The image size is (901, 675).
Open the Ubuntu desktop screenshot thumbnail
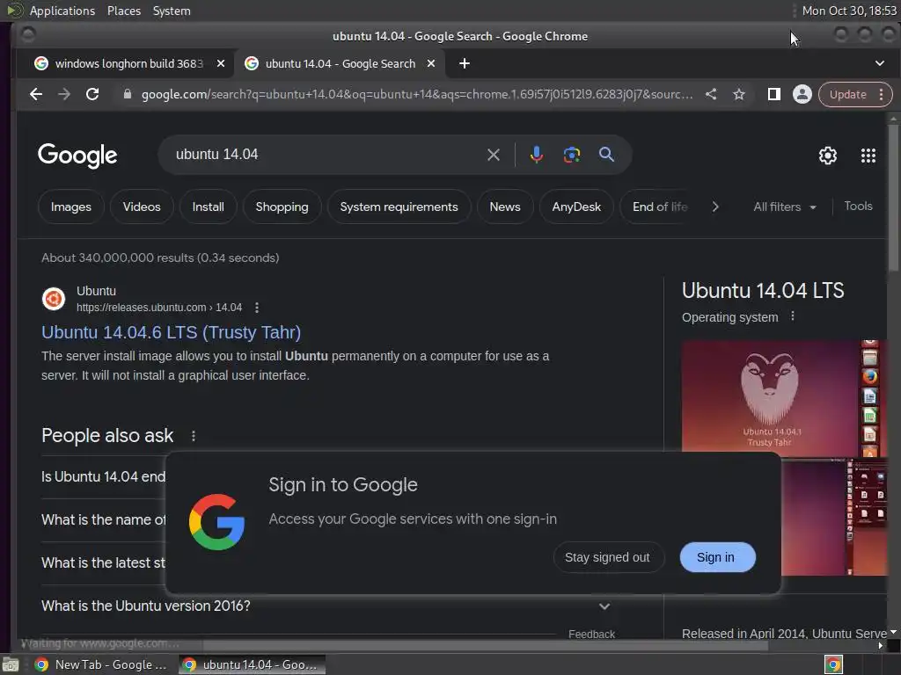tap(834, 517)
